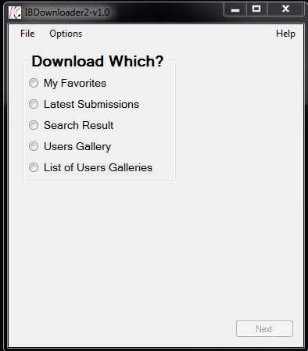Select the My Favorites radio circle

34,83
